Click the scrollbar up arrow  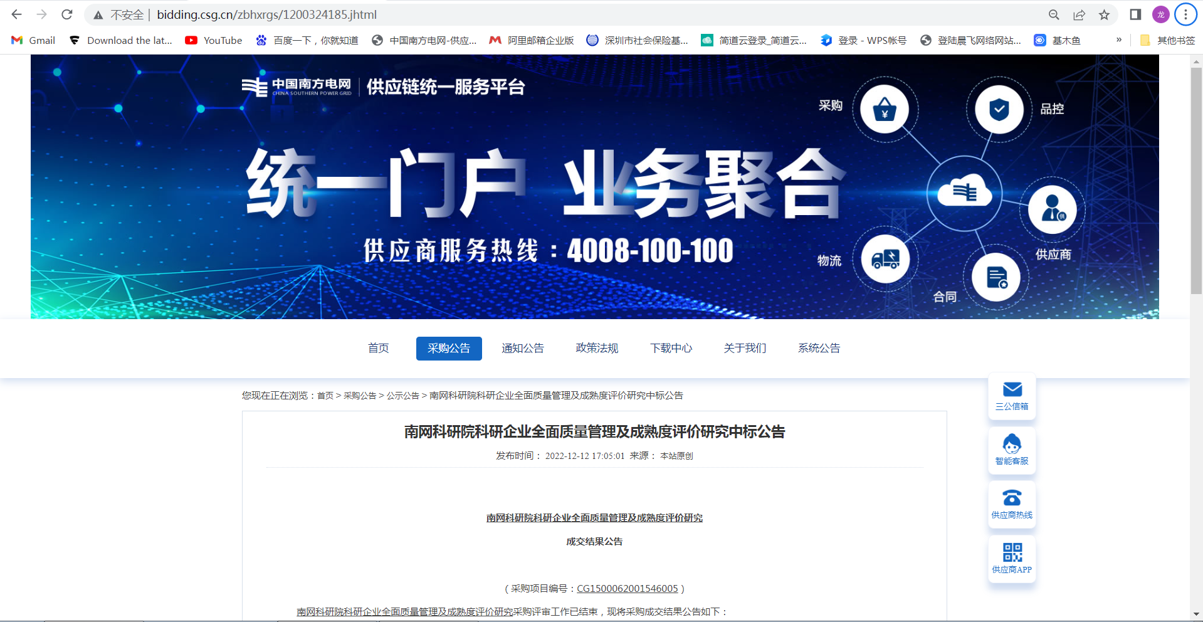(x=1196, y=61)
